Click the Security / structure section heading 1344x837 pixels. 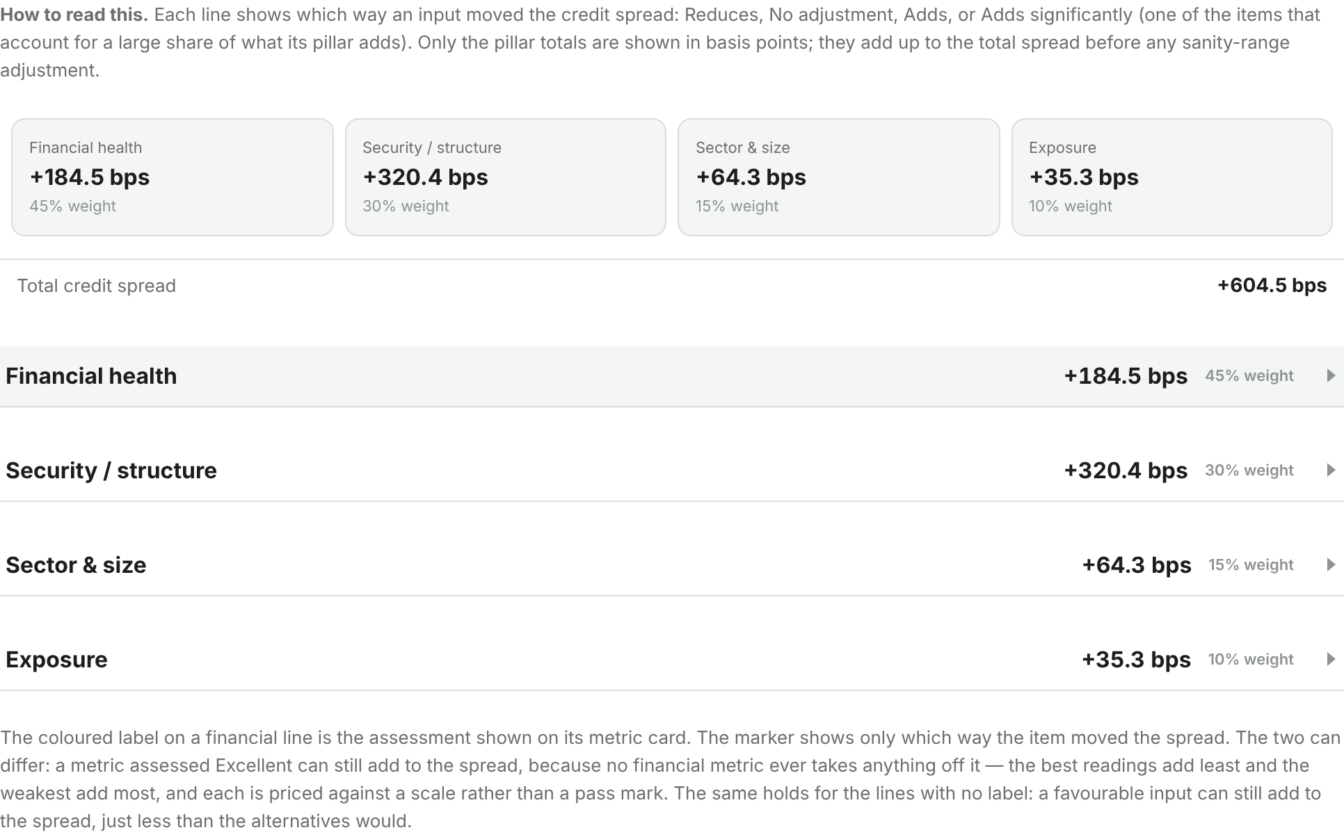[x=111, y=471]
